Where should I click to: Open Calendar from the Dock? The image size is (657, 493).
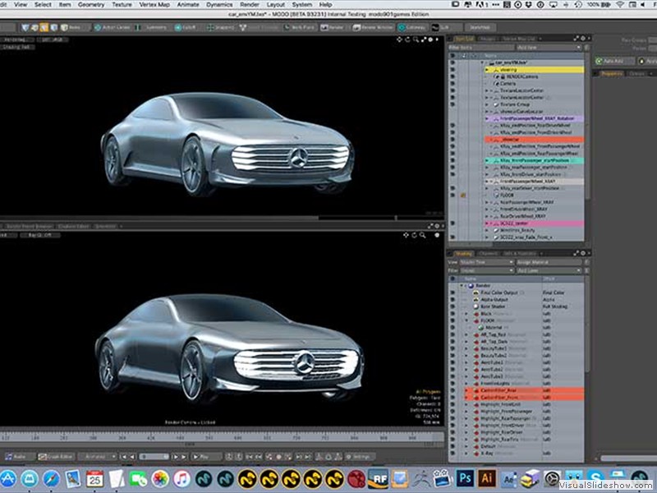pos(95,479)
